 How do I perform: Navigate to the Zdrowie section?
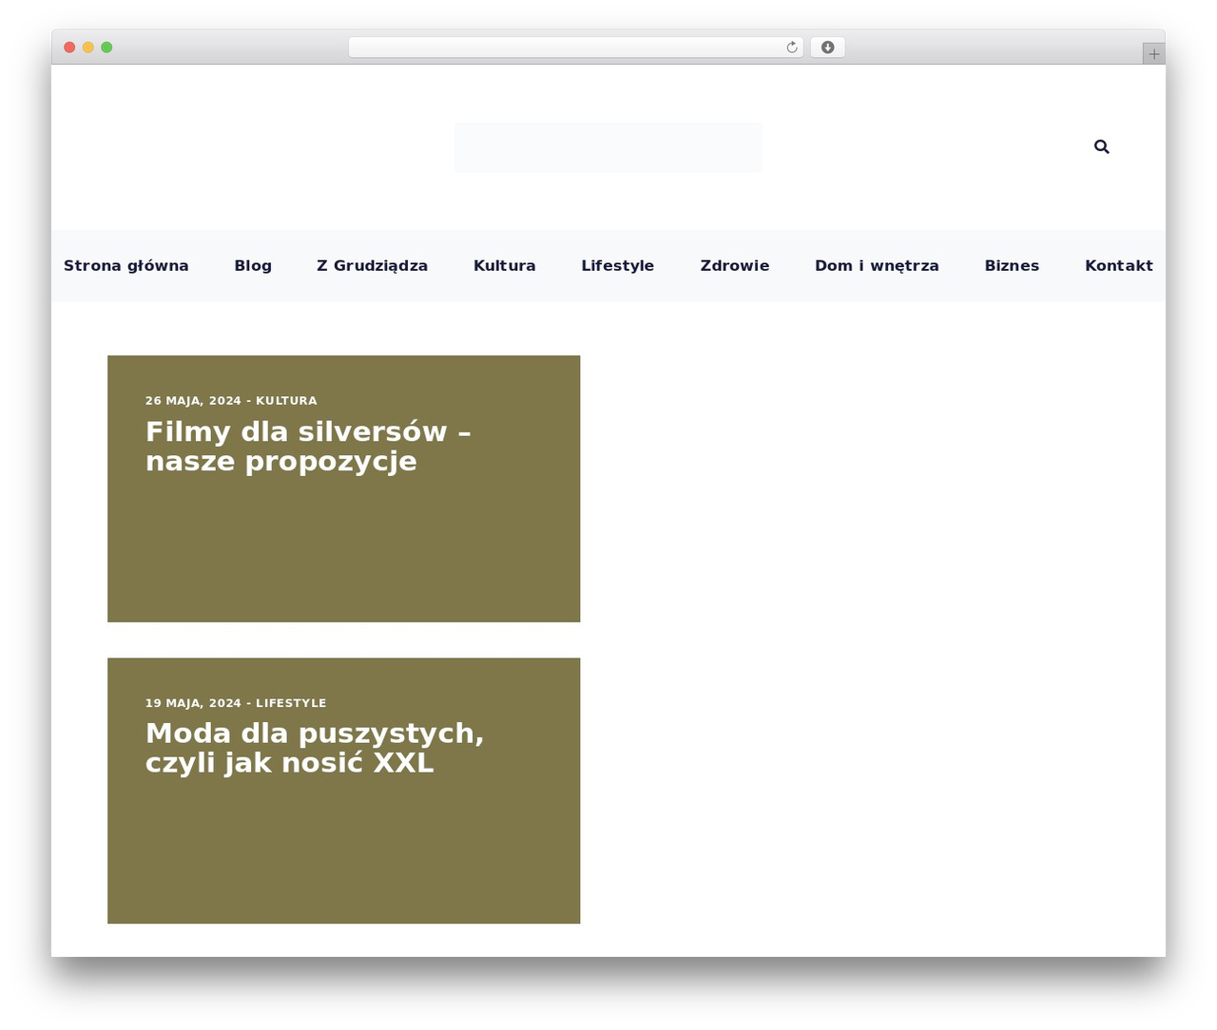point(735,266)
